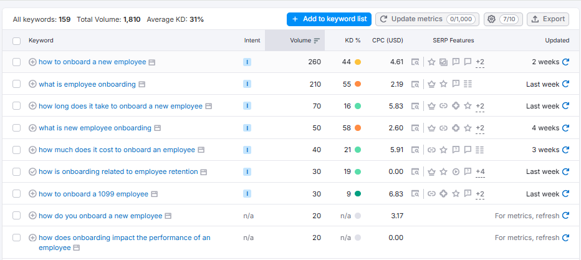Viewport: 581px width, 260px height.
Task: Expand +4 SERP features for employee retention keyword
Action: pyautogui.click(x=479, y=172)
